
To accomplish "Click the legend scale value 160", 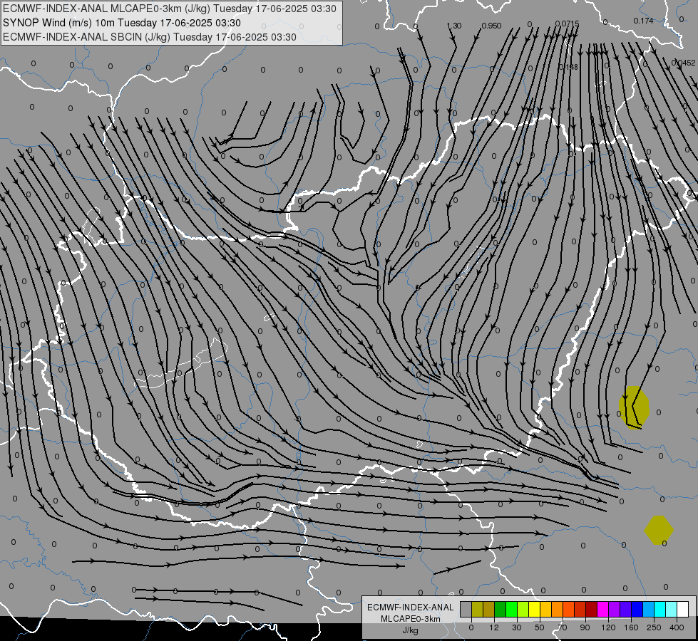I will click(x=631, y=627).
